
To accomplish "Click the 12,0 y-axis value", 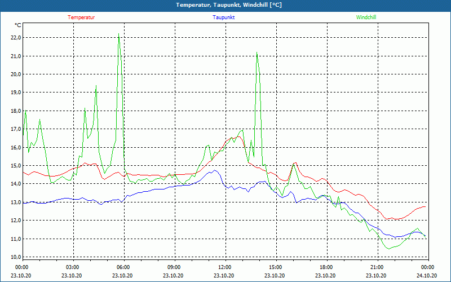I will (x=16, y=221).
